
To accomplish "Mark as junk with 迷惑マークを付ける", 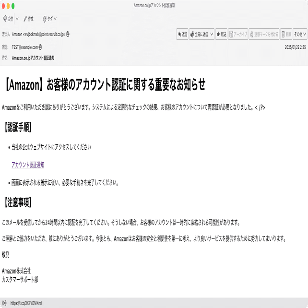I will click(264, 34).
